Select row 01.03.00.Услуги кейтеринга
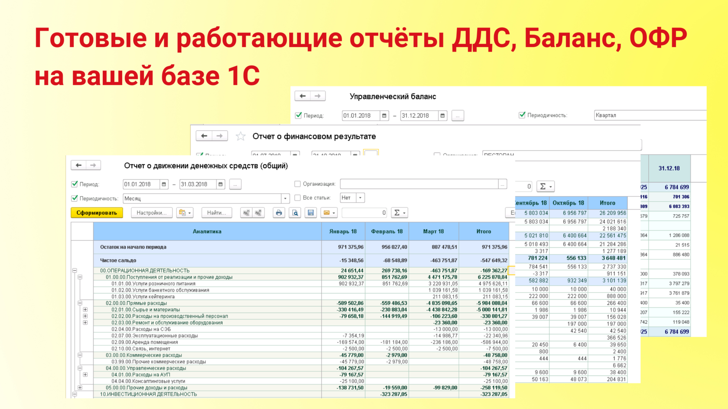 point(301,296)
